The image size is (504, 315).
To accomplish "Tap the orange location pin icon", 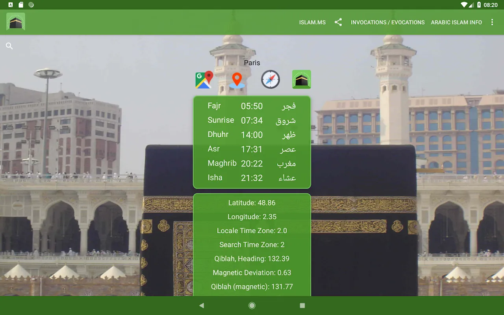I will [237, 80].
